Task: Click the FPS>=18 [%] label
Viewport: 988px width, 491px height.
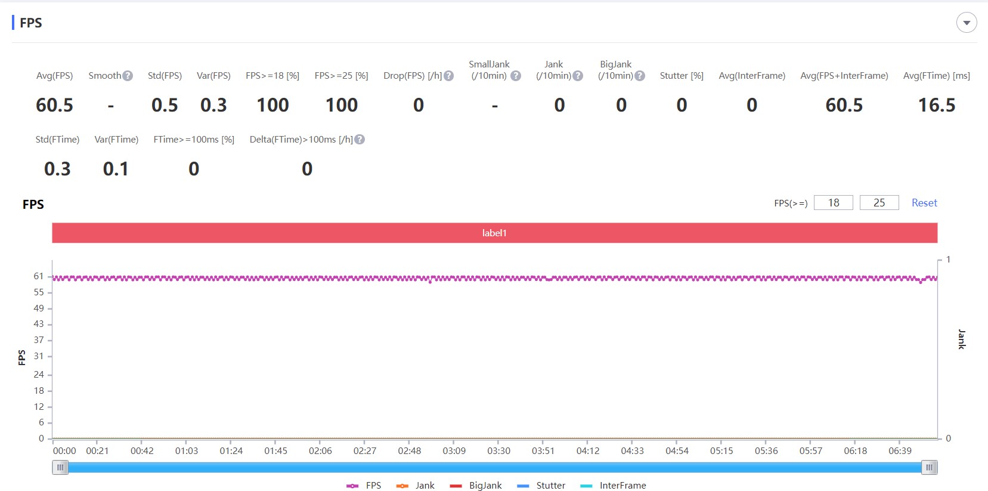Action: [272, 76]
